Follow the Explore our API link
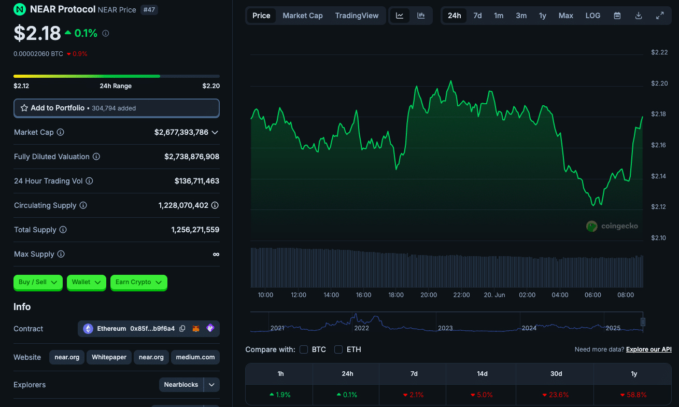This screenshot has width=679, height=407. [x=649, y=349]
